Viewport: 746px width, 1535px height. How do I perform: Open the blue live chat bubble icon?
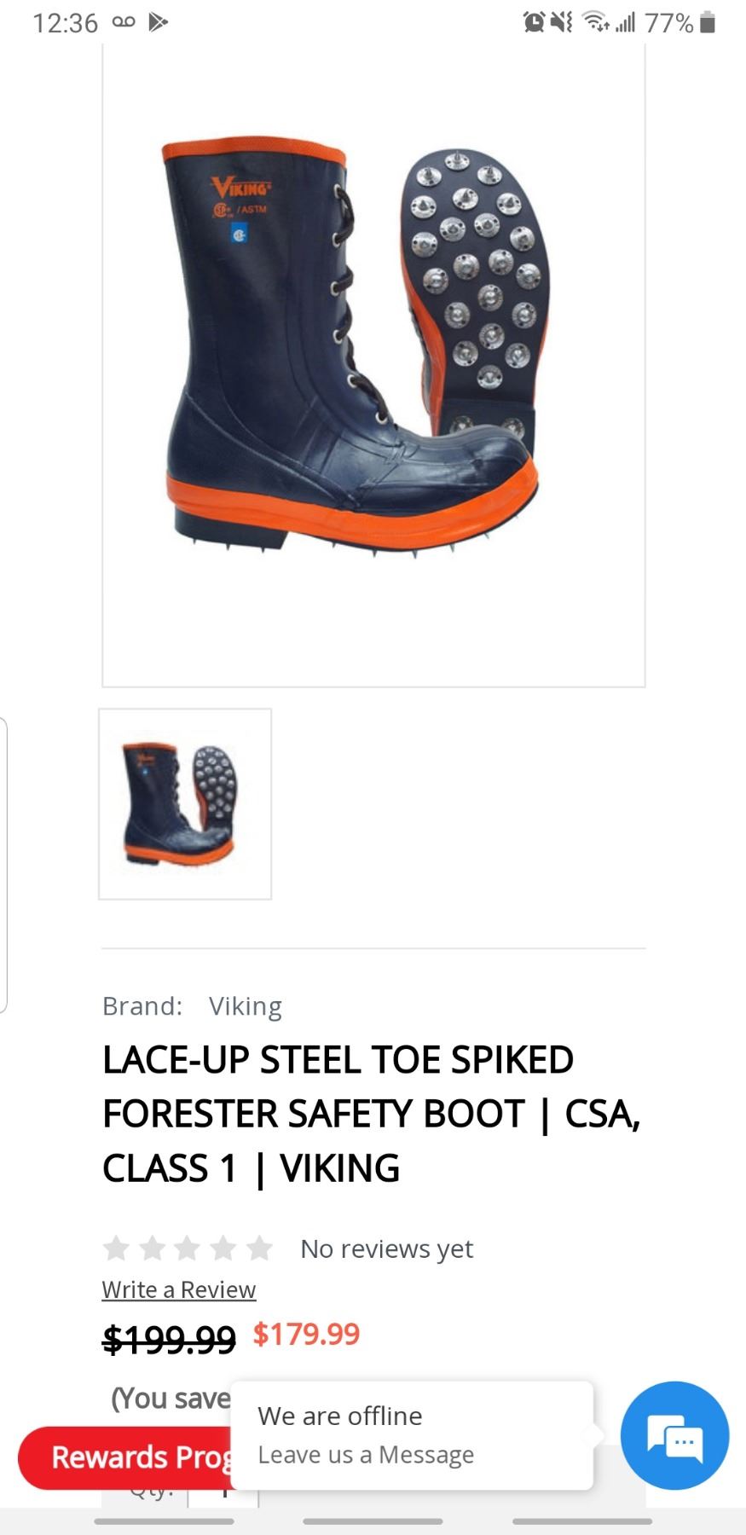674,1435
